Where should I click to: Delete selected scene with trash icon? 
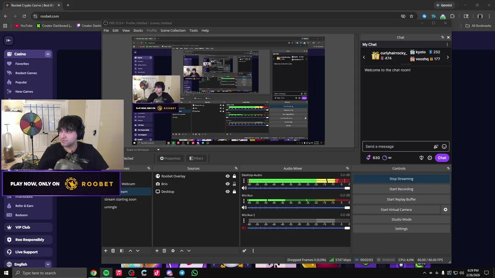pos(113,251)
